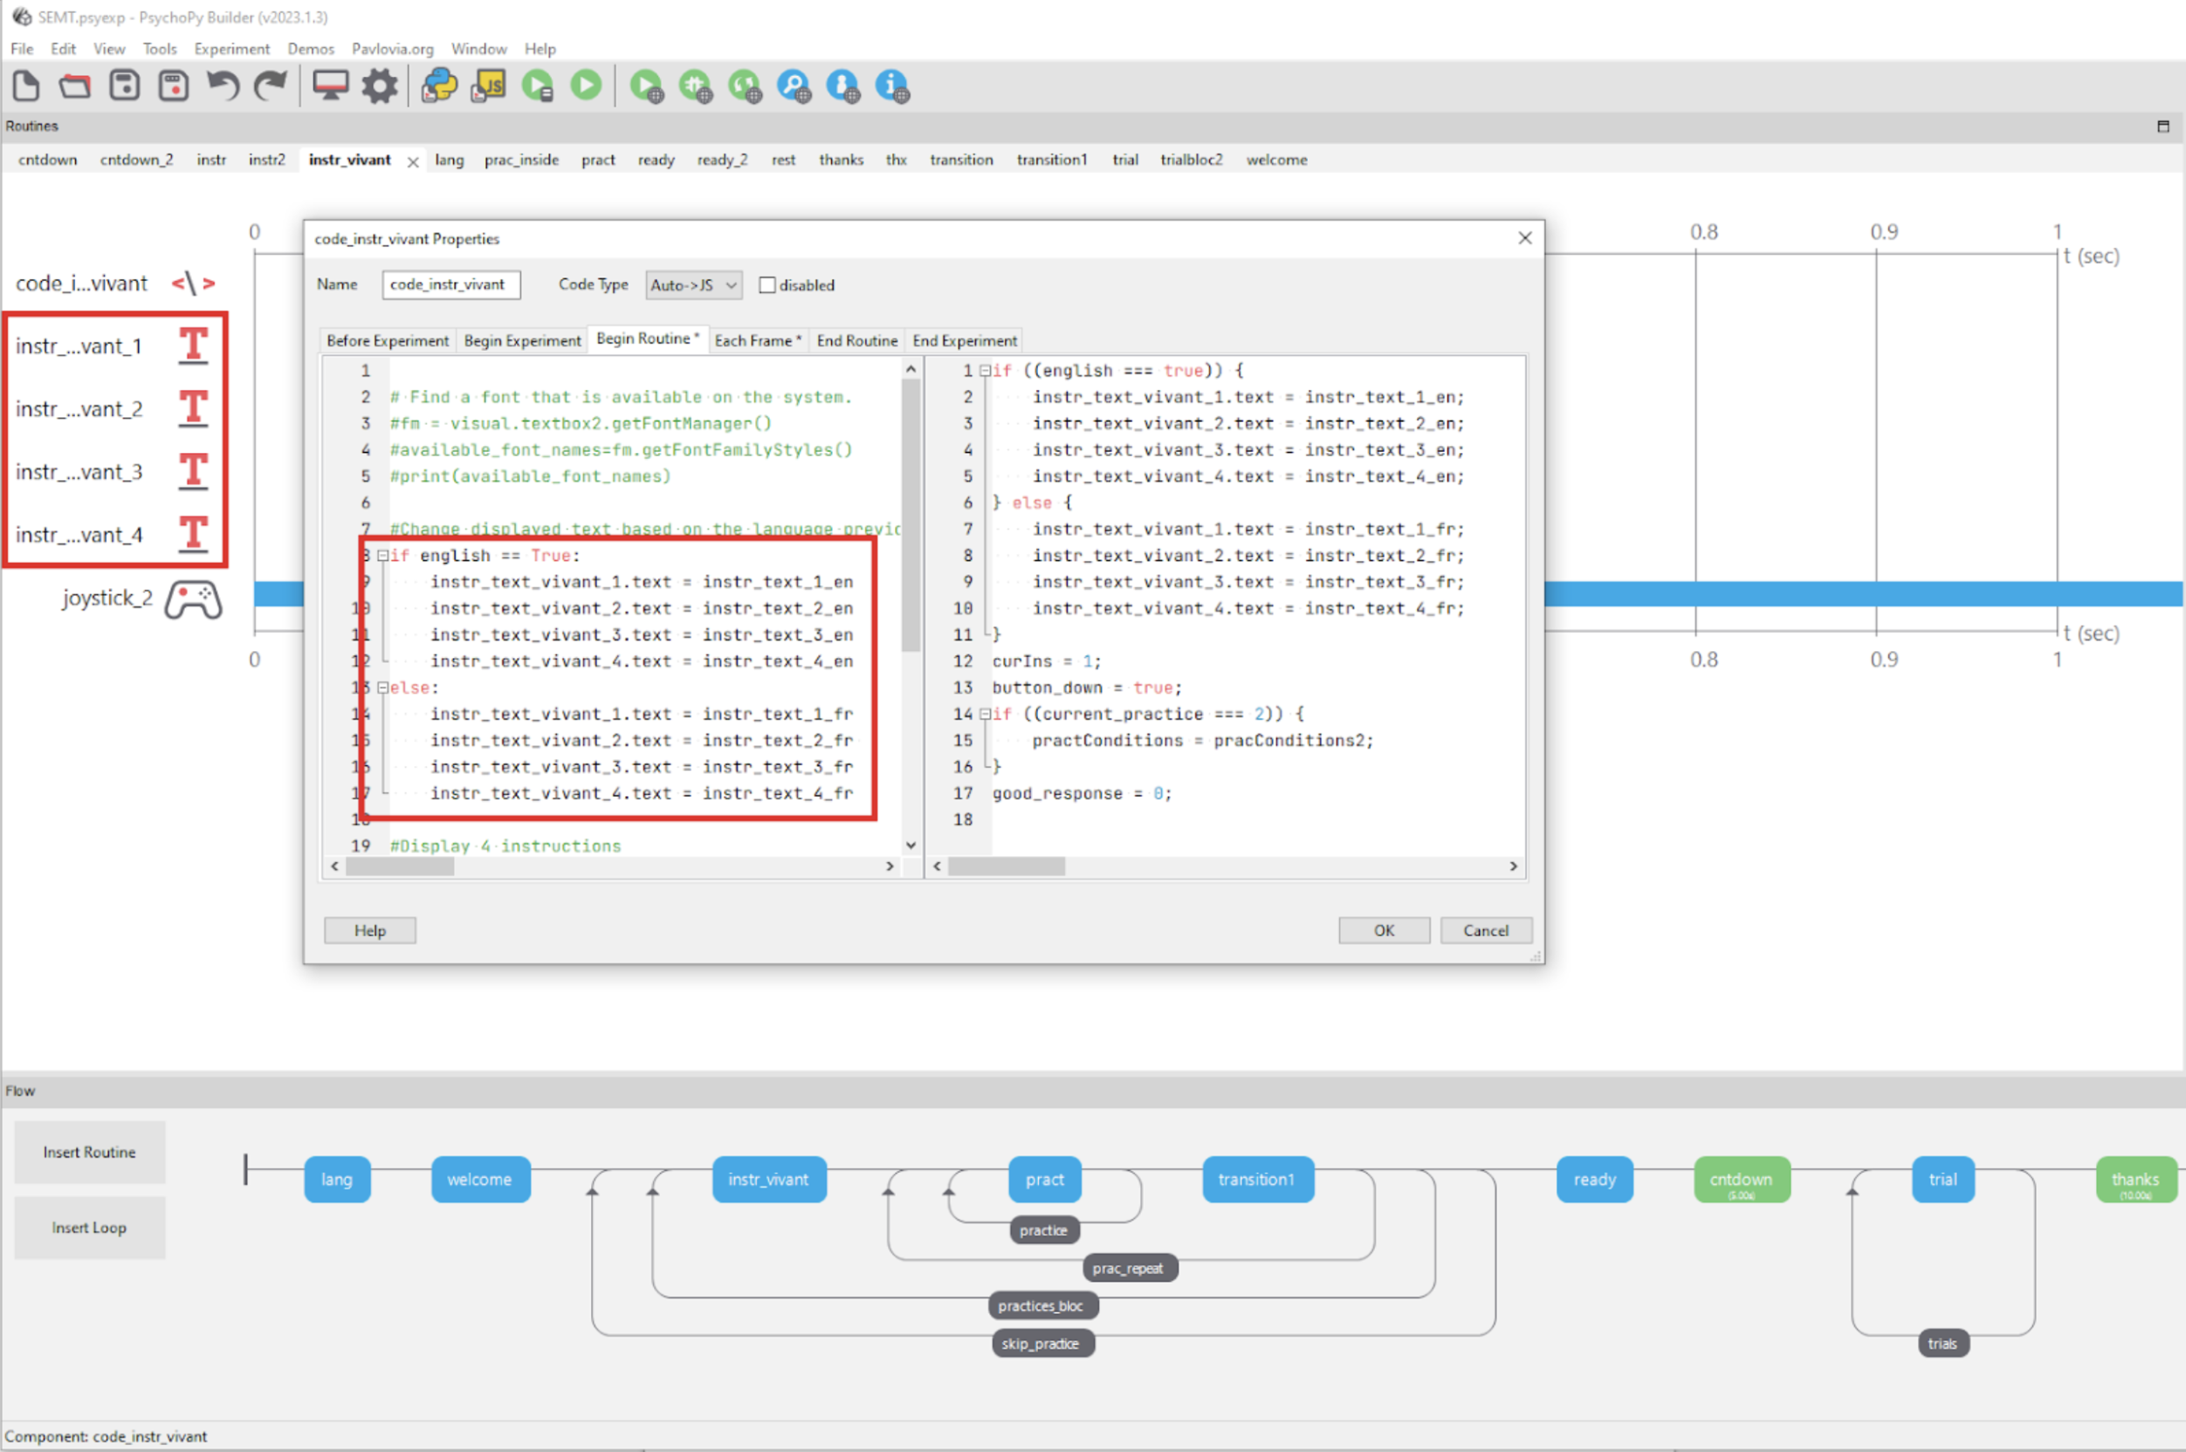Switch to the Begin Experiment tab
This screenshot has height=1452, width=2186.
click(522, 339)
